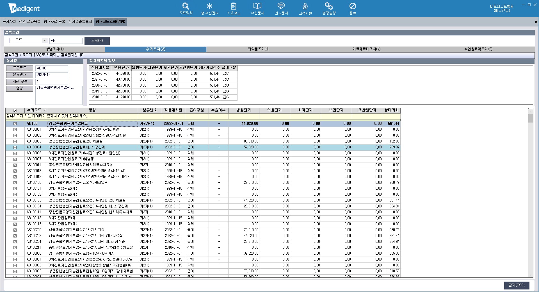Open 수신문서 book icon
The height and width of the screenshot is (292, 539).
tap(257, 9)
